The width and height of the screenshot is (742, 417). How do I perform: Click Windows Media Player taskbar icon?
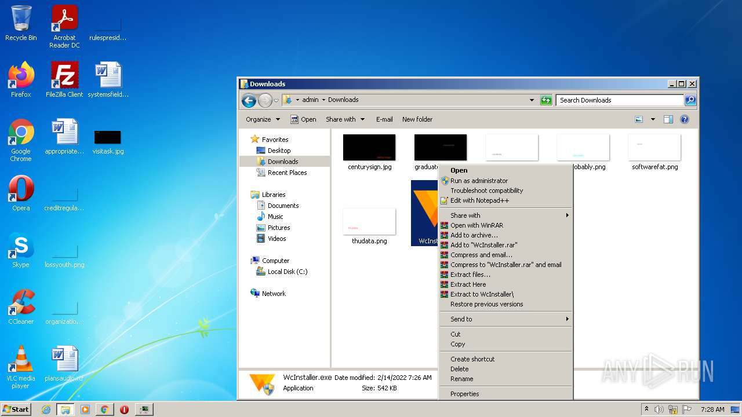click(x=85, y=409)
